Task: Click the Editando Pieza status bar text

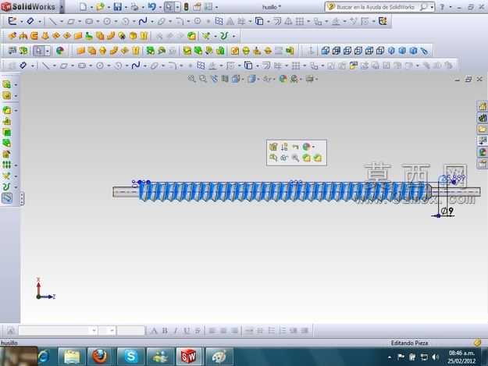Action: pyautogui.click(x=409, y=343)
